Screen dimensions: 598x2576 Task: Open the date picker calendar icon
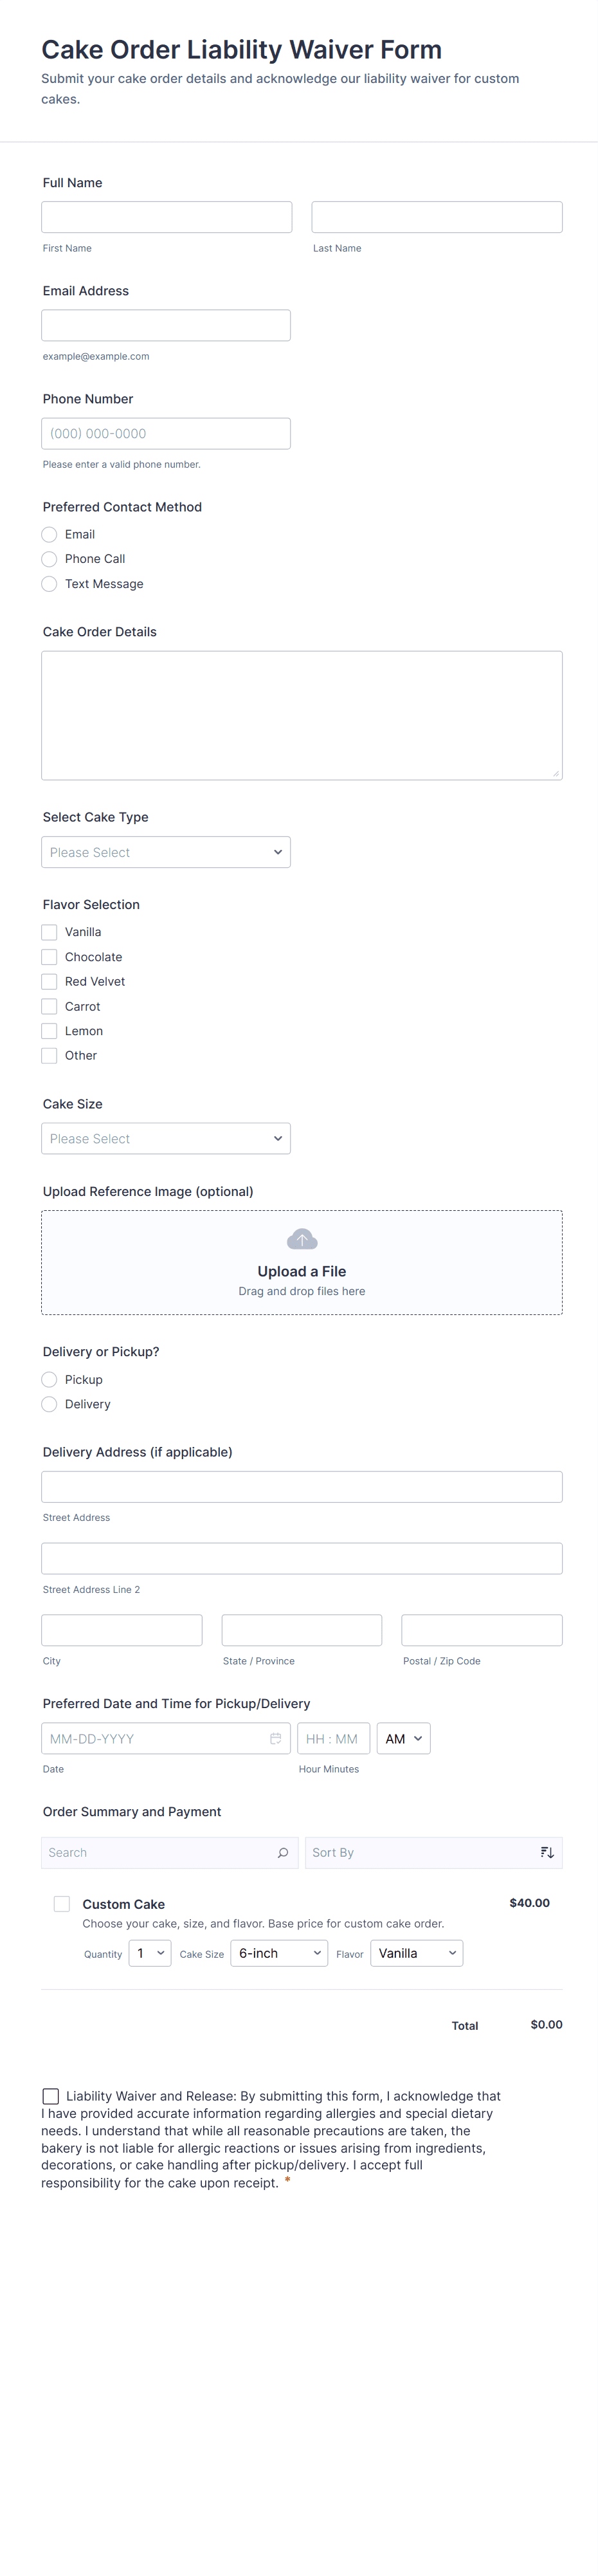(x=275, y=1739)
